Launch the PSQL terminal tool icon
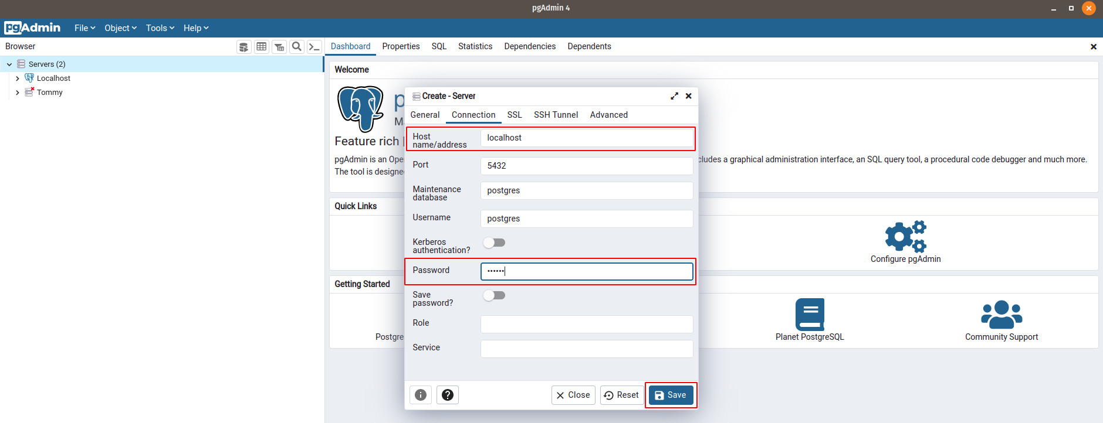Screen dimensions: 1103x423 click(314, 47)
